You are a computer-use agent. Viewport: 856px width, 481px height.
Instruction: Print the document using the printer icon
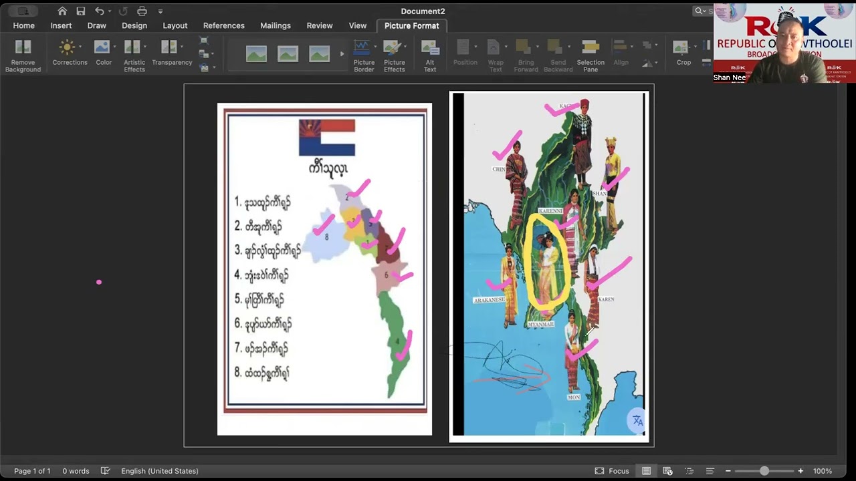click(x=142, y=11)
